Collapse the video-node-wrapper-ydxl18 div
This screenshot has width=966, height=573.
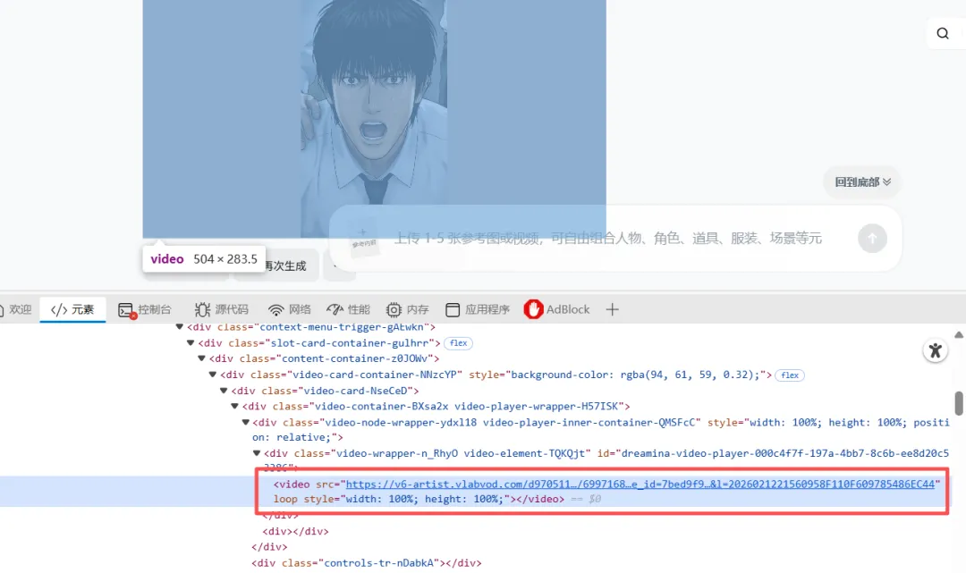pos(246,422)
